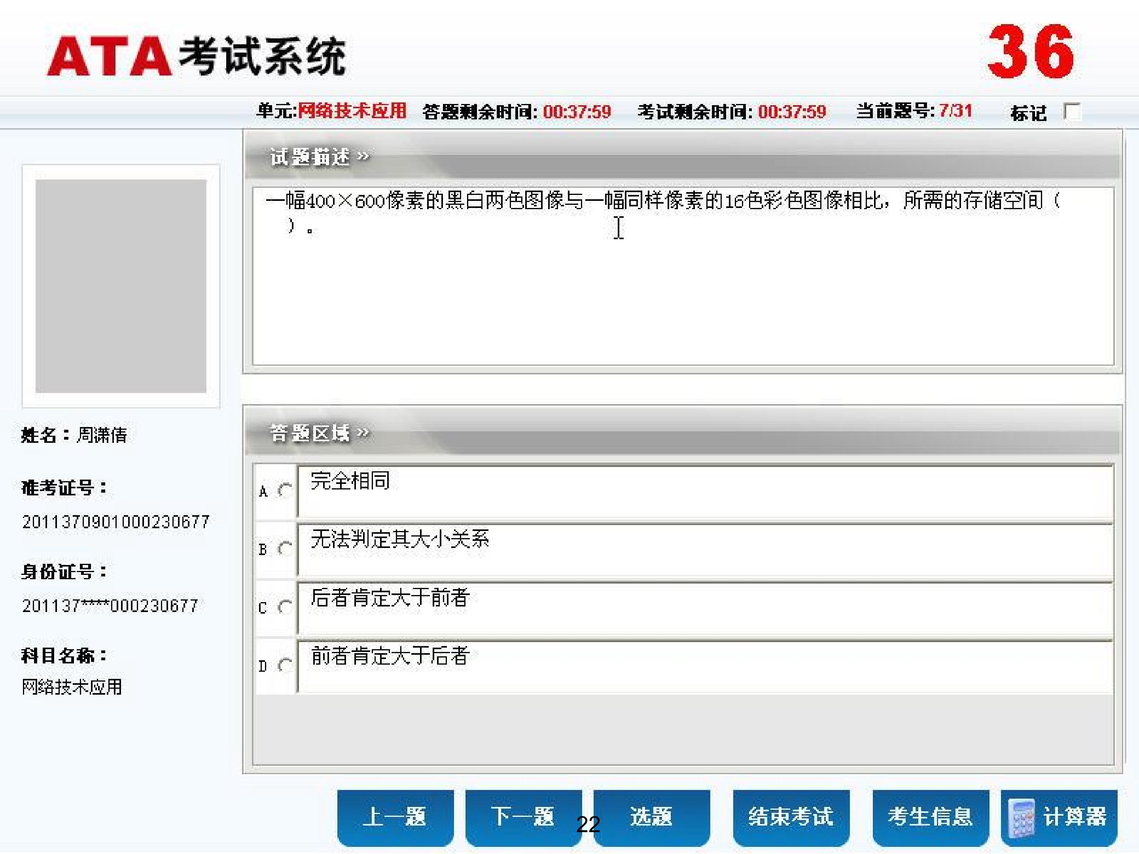This screenshot has width=1139, height=854.
Task: Click the question description text area
Action: coord(683,276)
